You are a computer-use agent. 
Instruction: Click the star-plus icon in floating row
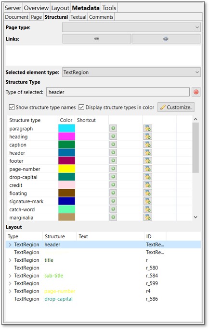(147, 193)
